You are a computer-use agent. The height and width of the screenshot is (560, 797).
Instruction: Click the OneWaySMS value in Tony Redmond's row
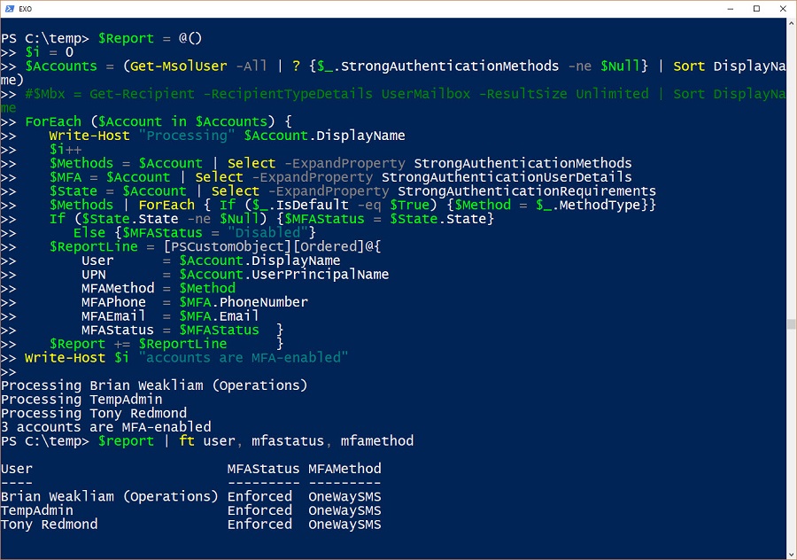[x=344, y=525]
